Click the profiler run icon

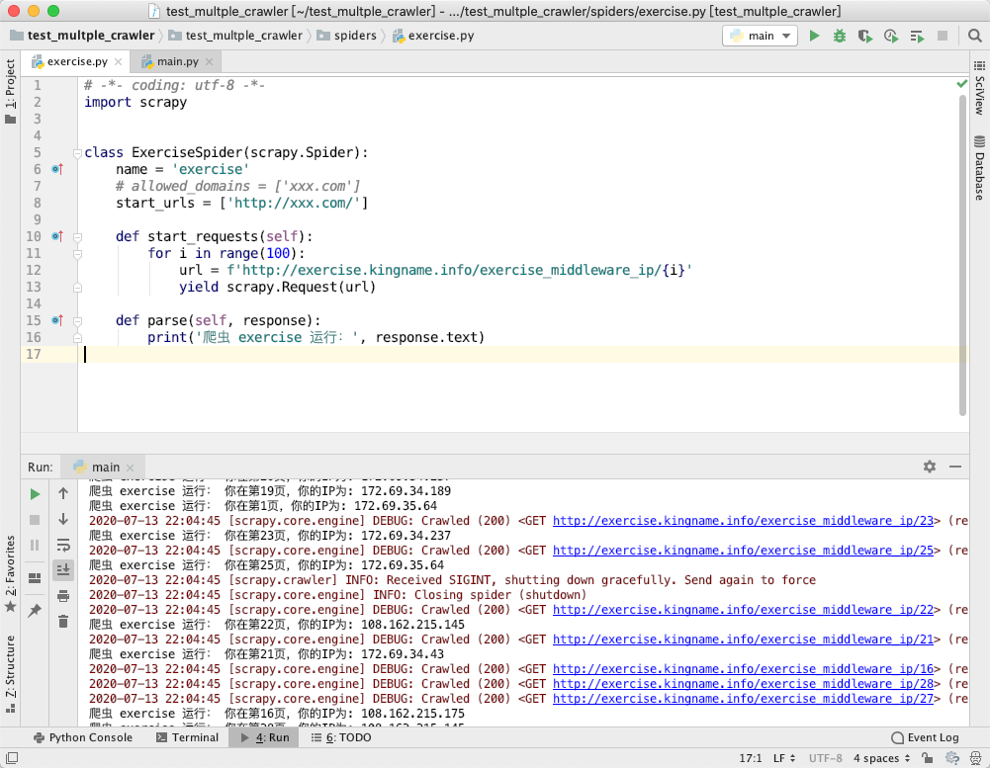click(890, 36)
